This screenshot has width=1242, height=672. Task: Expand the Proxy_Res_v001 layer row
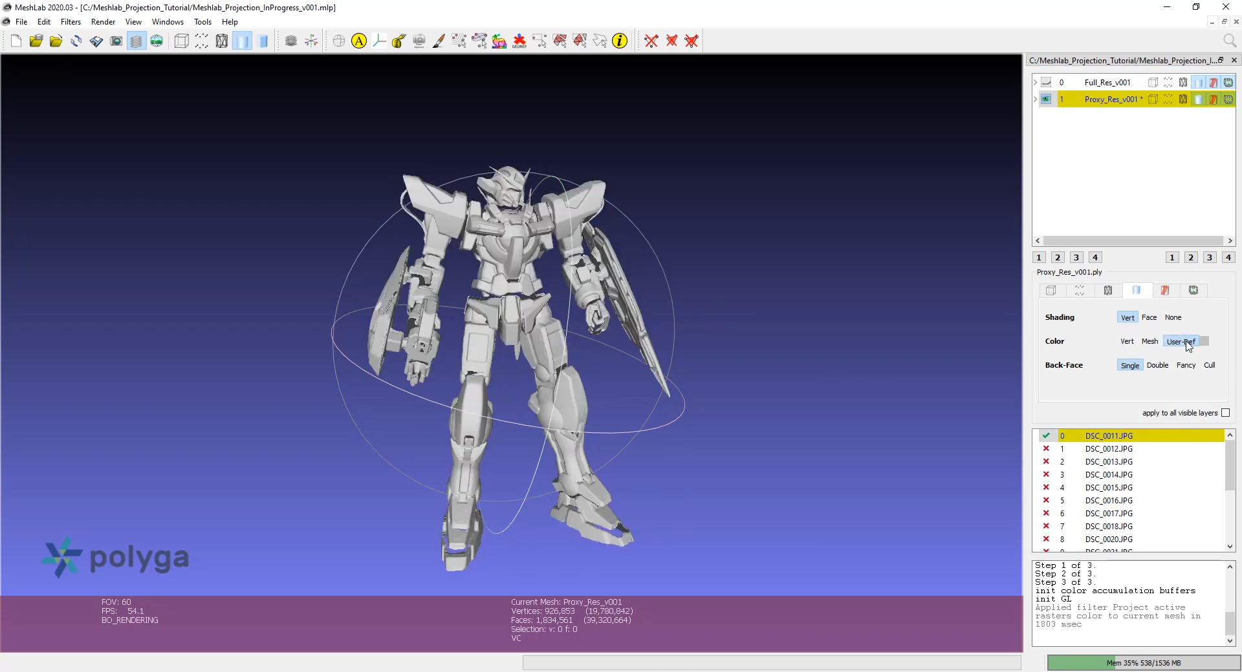[1035, 100]
